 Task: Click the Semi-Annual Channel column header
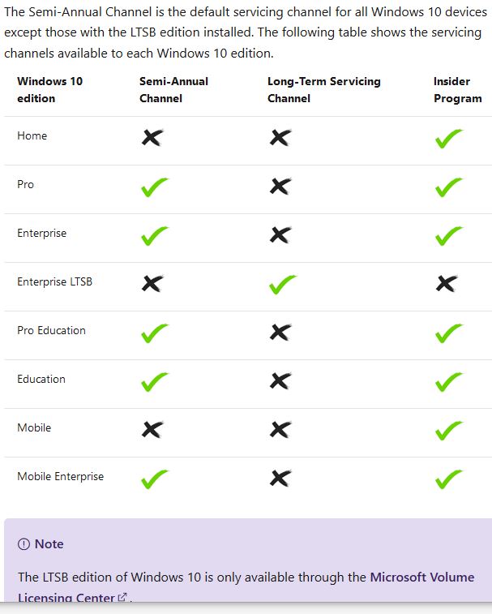(173, 89)
